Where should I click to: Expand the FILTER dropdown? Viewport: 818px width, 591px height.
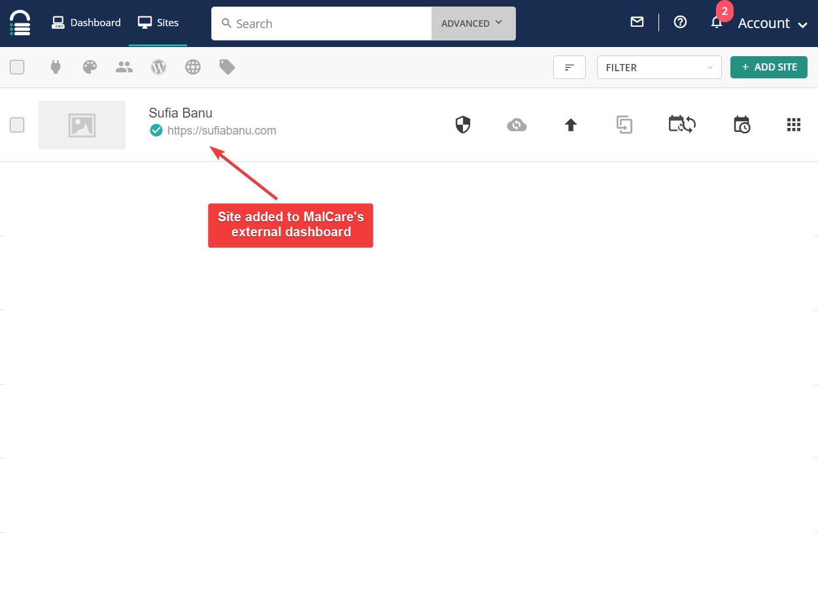(658, 67)
